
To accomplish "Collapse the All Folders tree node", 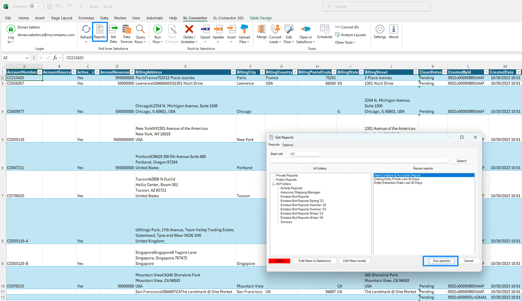I will [273, 184].
